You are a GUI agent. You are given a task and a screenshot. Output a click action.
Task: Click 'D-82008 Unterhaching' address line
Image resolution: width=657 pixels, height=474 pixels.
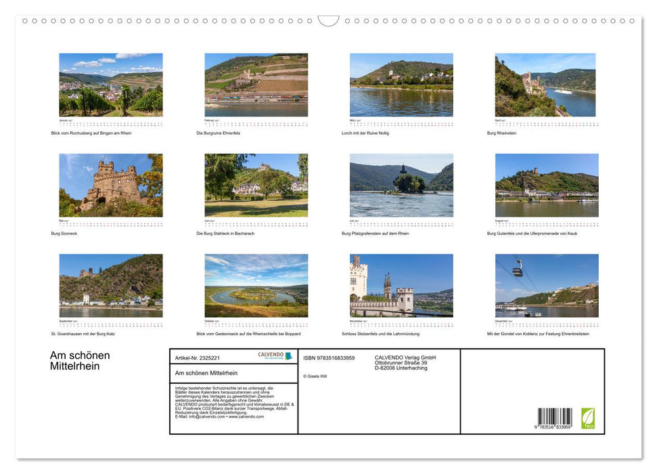click(401, 368)
